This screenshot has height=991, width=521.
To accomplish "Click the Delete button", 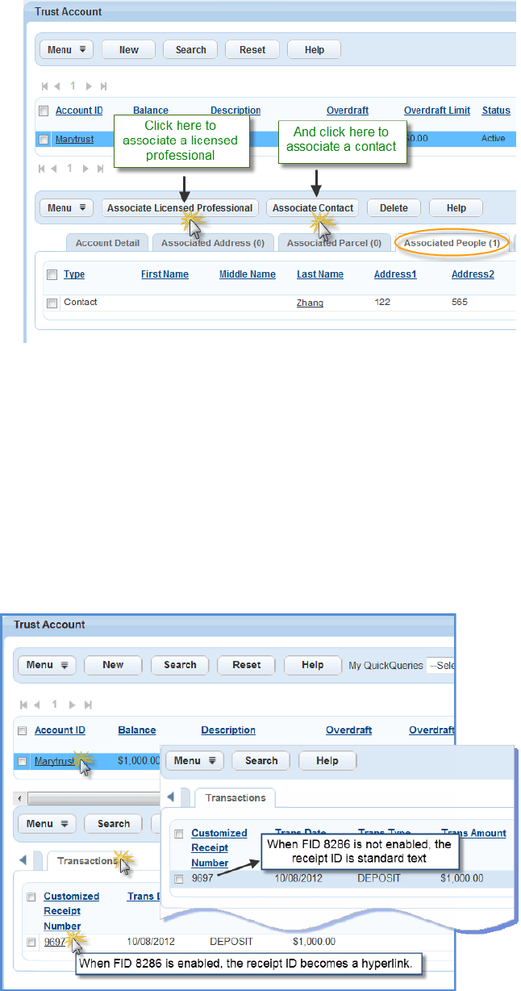I will (394, 207).
